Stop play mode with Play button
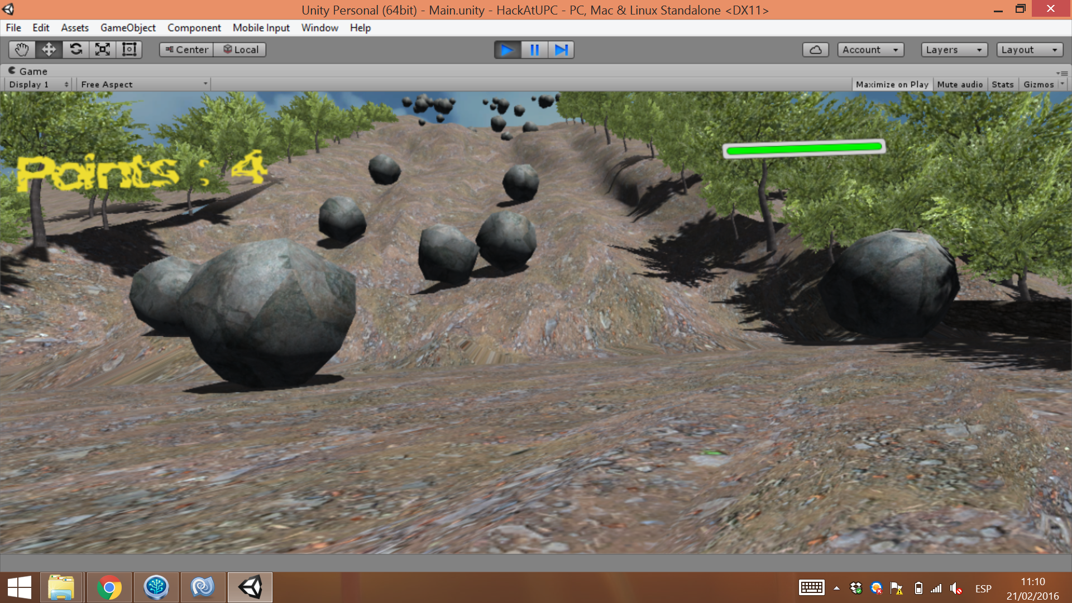Image resolution: width=1072 pixels, height=603 pixels. point(507,50)
